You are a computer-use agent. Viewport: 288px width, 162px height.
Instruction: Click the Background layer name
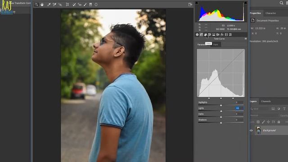point(269,130)
